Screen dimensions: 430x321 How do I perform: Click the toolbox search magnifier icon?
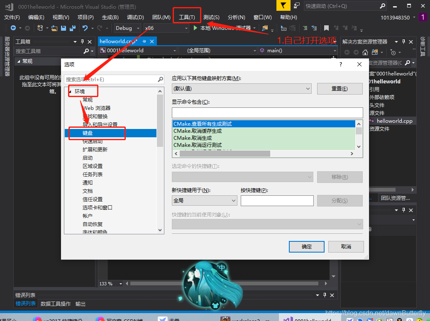[86, 51]
